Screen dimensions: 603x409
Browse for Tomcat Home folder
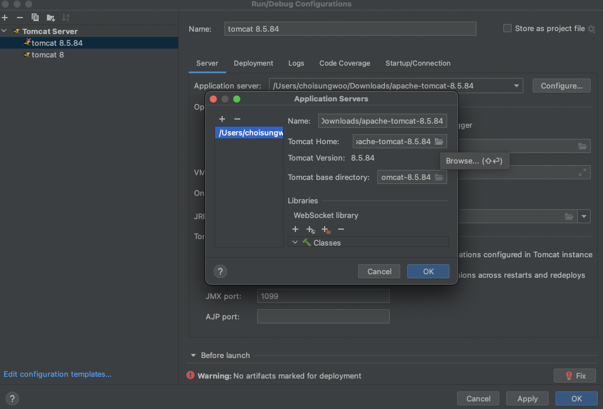point(439,141)
